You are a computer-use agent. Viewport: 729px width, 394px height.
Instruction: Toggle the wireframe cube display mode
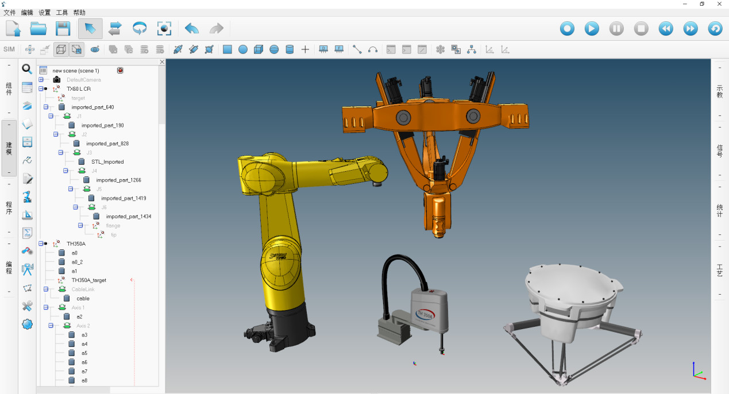point(60,49)
